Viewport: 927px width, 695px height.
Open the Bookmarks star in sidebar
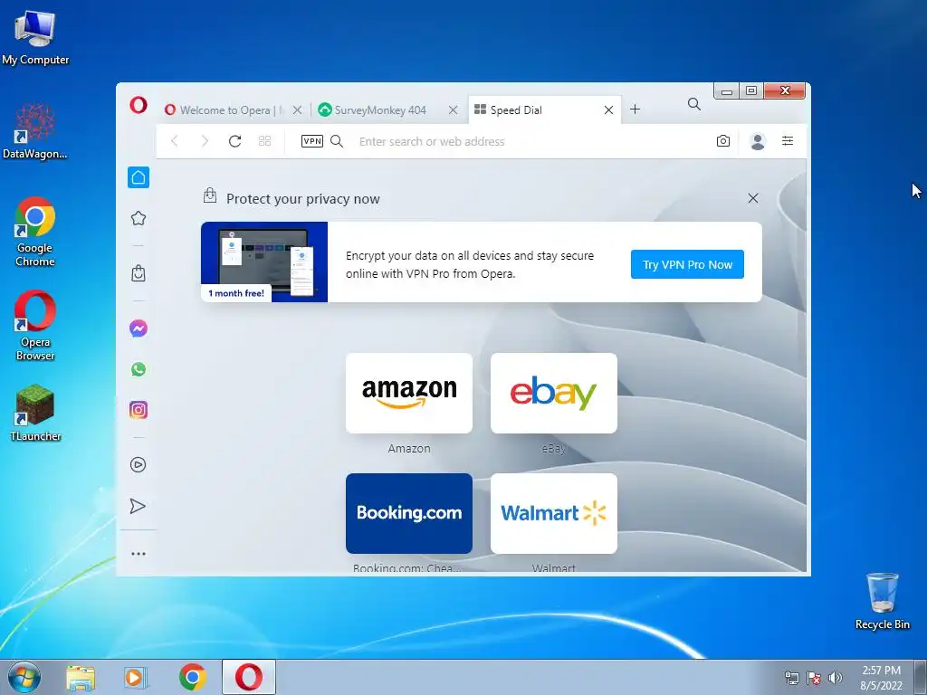pyautogui.click(x=139, y=218)
